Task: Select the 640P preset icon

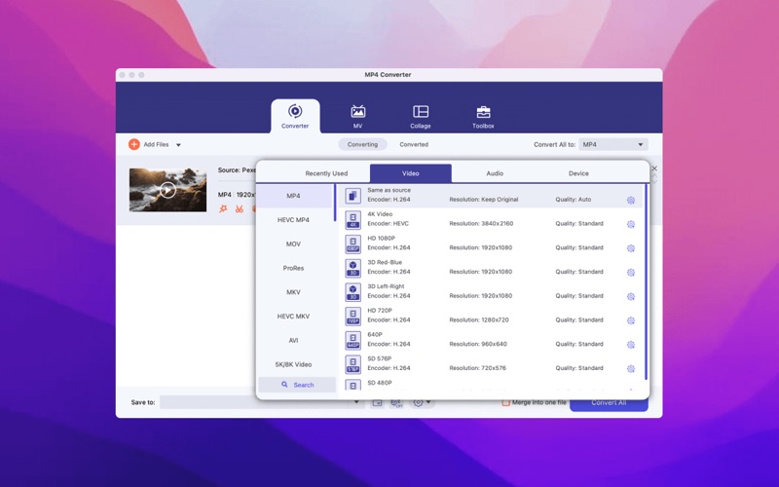Action: [352, 340]
